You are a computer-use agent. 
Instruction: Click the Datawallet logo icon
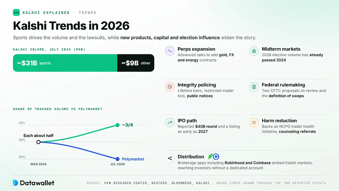15,183
